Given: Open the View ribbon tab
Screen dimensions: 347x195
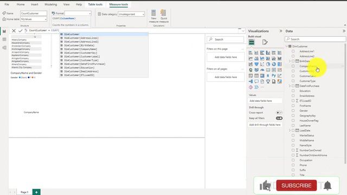Looking at the screenshot, I should coord(66,4).
